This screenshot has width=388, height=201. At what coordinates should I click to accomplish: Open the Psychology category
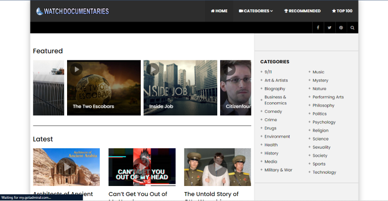[324, 122]
